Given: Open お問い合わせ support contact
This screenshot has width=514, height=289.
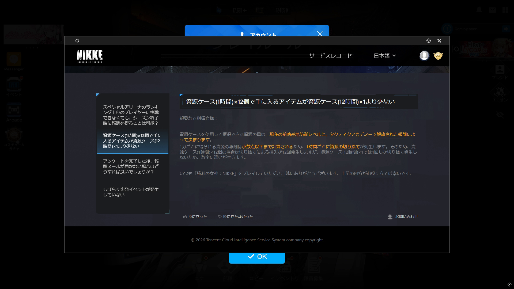Looking at the screenshot, I should click(x=403, y=217).
